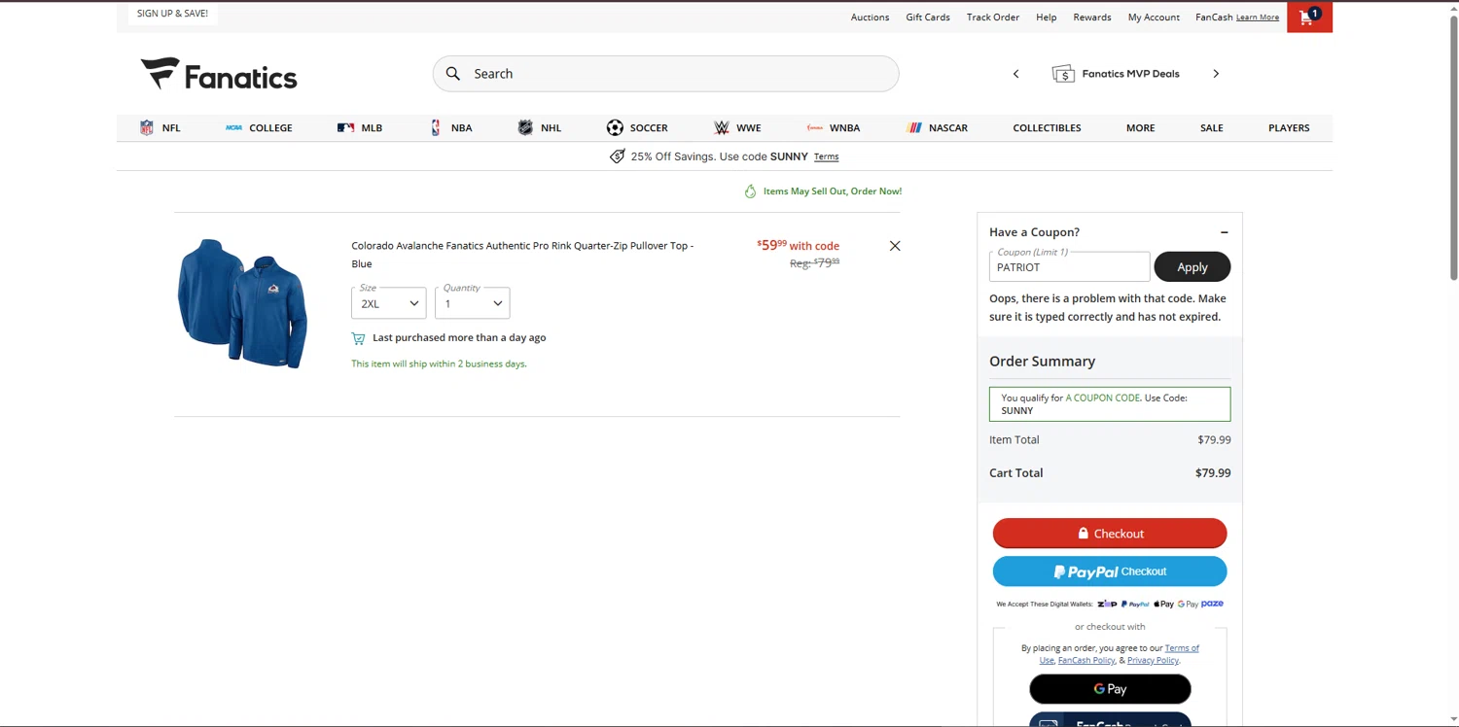Click the Colorado Avalanche pullover title

coord(522,255)
